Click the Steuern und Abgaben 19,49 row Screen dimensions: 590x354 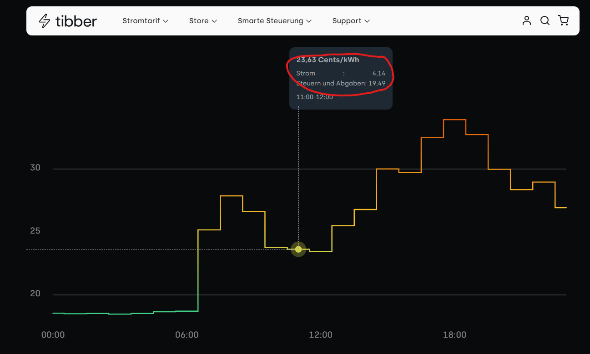pos(341,83)
